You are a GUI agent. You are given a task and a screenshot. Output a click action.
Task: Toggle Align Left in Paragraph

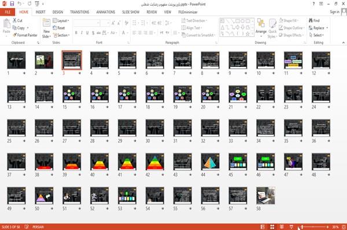134,33
